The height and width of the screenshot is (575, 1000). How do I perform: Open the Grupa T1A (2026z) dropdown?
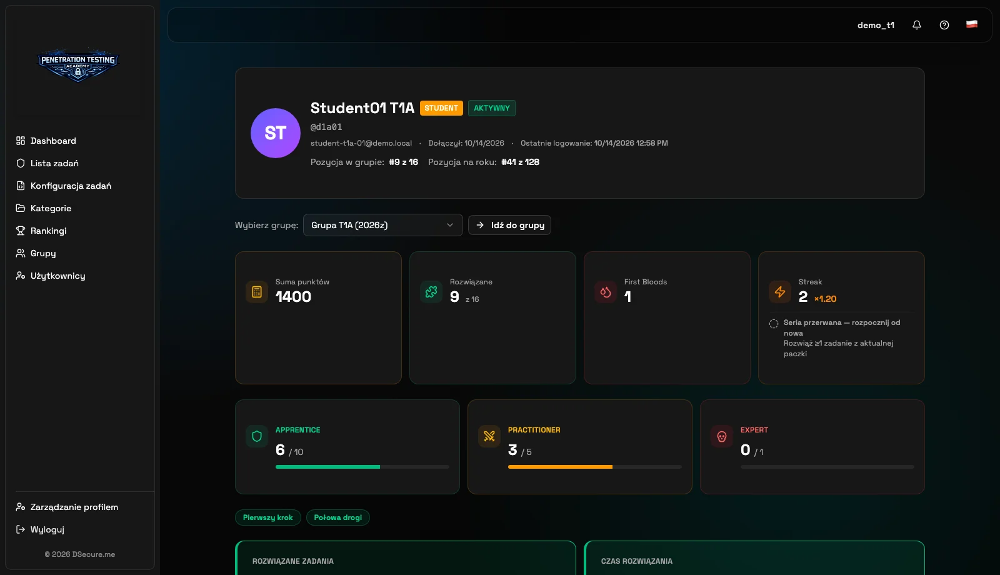point(383,225)
